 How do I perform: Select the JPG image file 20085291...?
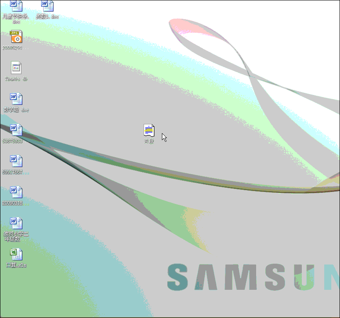[x=16, y=36]
